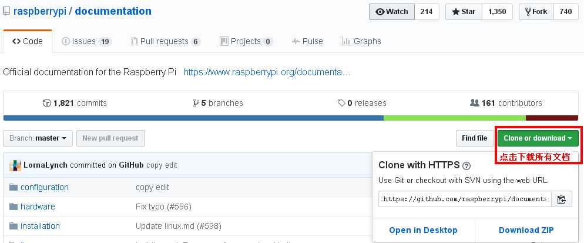Open the Clone or download dropdown
The width and height of the screenshot is (584, 243).
click(538, 138)
